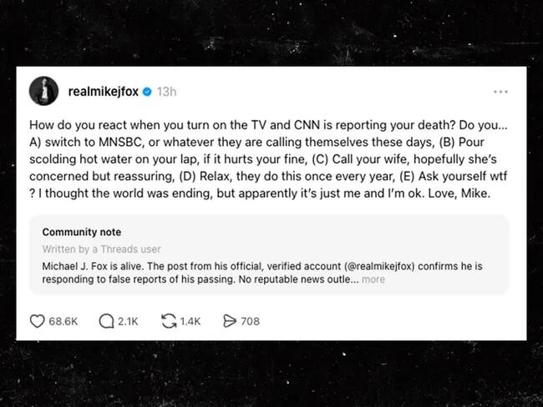View the 68.6K likes count
The height and width of the screenshot is (407, 543).
click(x=63, y=321)
